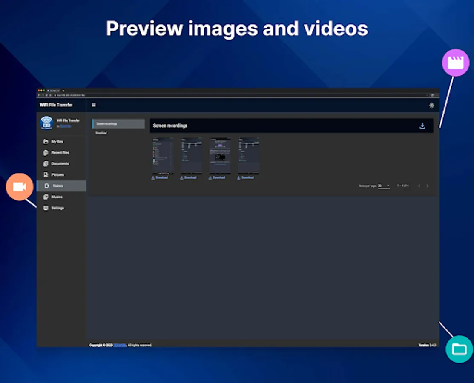Open Musics section in sidebar

tap(57, 197)
